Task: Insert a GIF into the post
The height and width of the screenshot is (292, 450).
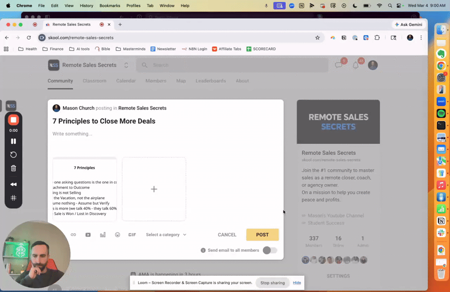Action: tap(132, 235)
